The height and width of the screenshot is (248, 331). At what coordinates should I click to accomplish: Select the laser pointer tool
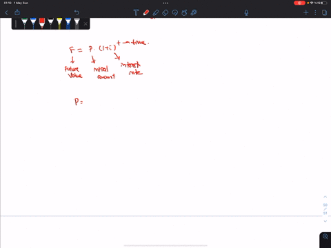pos(194,12)
